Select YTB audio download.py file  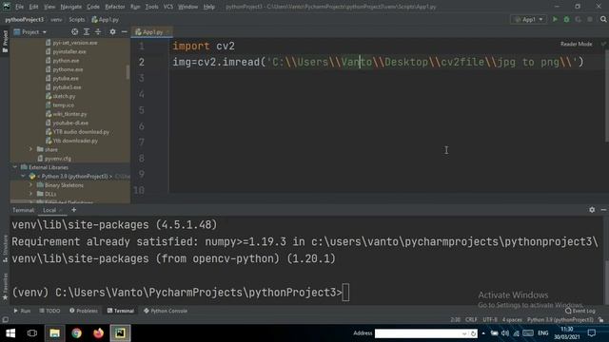click(81, 132)
